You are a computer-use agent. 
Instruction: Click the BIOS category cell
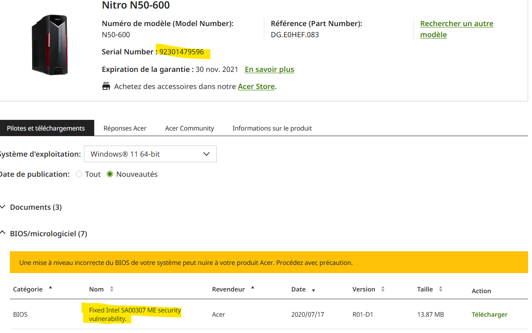coord(20,315)
